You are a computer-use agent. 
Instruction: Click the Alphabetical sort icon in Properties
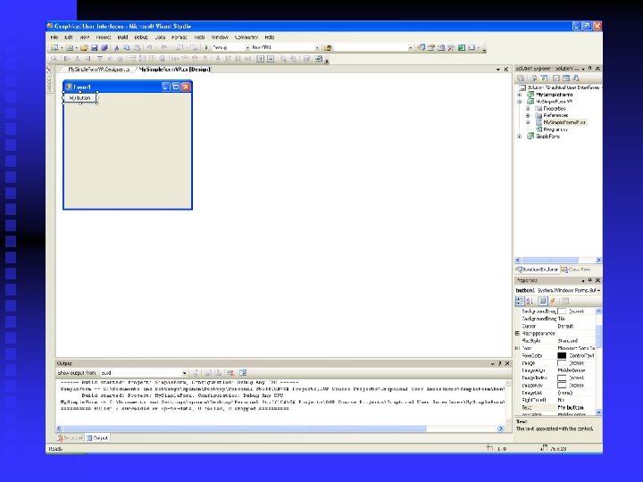[529, 302]
